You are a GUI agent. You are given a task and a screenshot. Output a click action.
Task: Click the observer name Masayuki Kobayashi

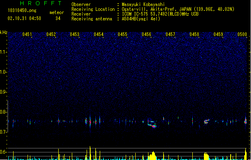click(143, 4)
